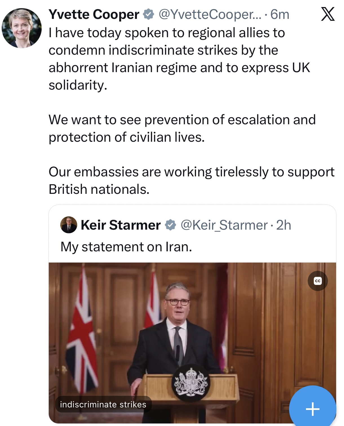
Task: Tap the blue compose plus button
Action: (312, 409)
